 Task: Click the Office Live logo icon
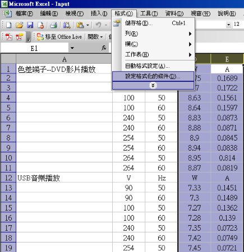(40, 36)
